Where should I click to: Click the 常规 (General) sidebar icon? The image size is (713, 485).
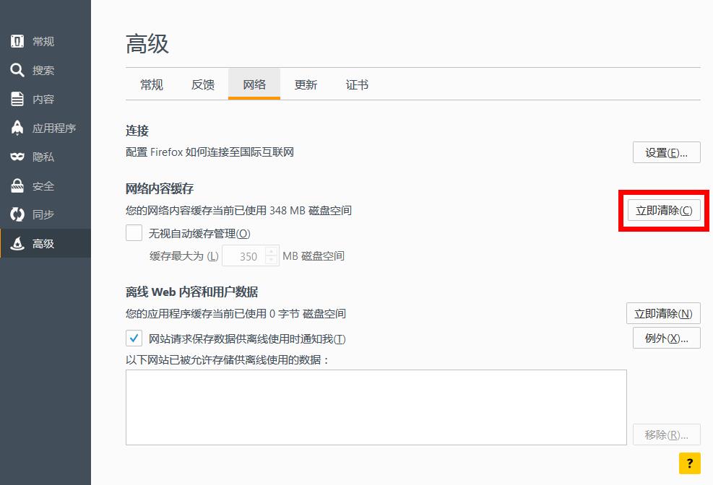17,41
